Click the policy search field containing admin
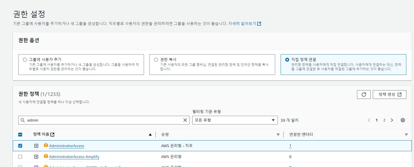This screenshot has height=167, width=414. 104,120
